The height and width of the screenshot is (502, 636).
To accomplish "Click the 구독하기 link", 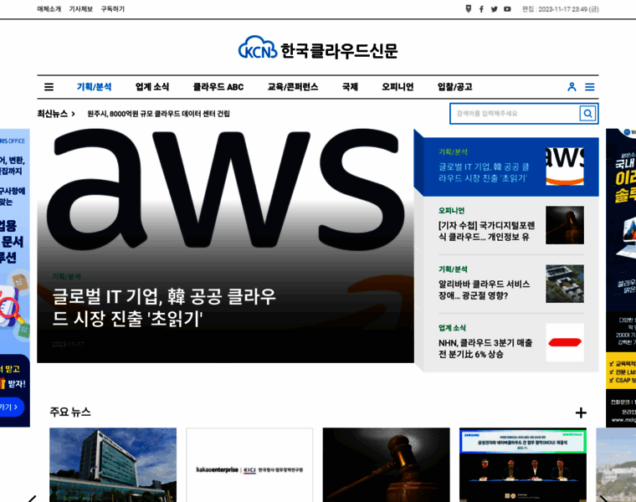I will point(112,9).
